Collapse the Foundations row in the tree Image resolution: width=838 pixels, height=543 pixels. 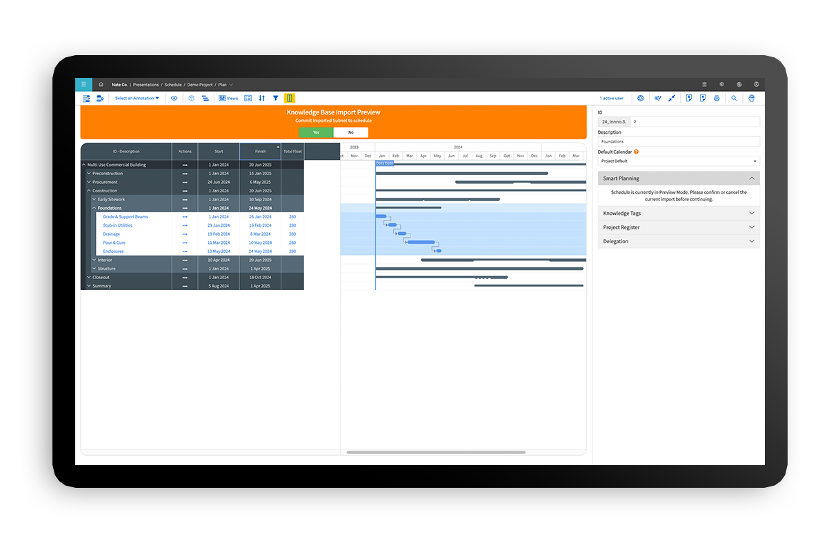pyautogui.click(x=94, y=208)
